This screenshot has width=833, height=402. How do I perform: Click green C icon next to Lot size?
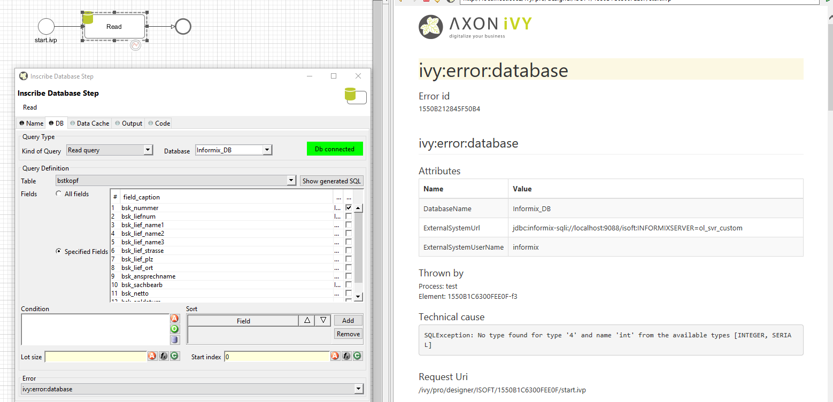[x=174, y=356]
